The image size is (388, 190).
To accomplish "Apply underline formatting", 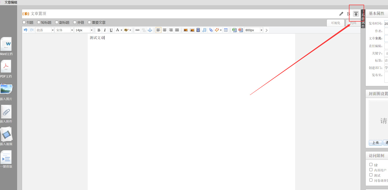I will pyautogui.click(x=111, y=30).
